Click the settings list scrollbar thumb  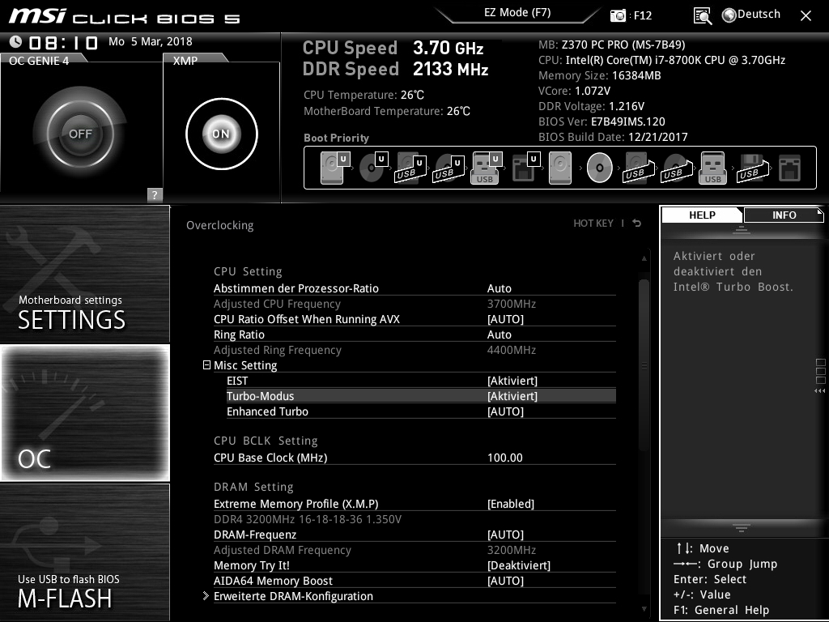pyautogui.click(x=644, y=365)
